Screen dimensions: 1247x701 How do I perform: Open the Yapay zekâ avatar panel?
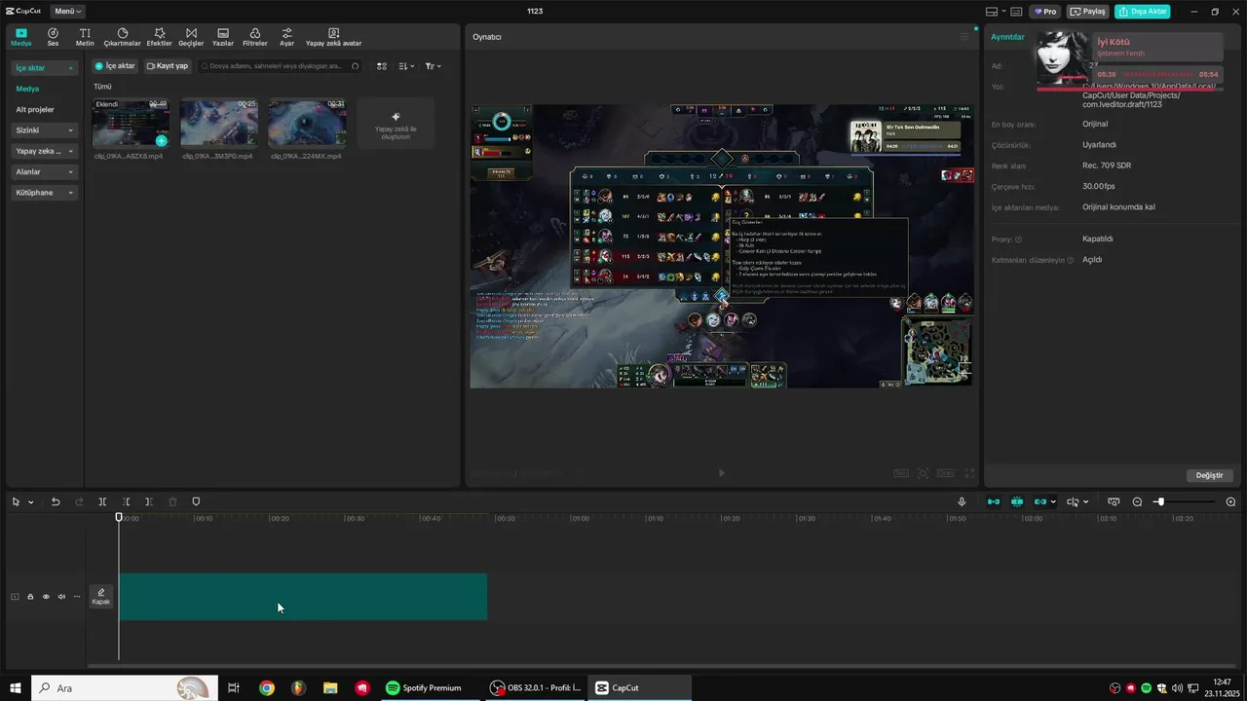click(x=333, y=37)
